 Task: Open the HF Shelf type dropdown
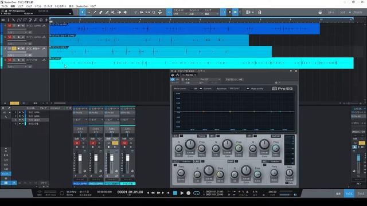(276, 136)
